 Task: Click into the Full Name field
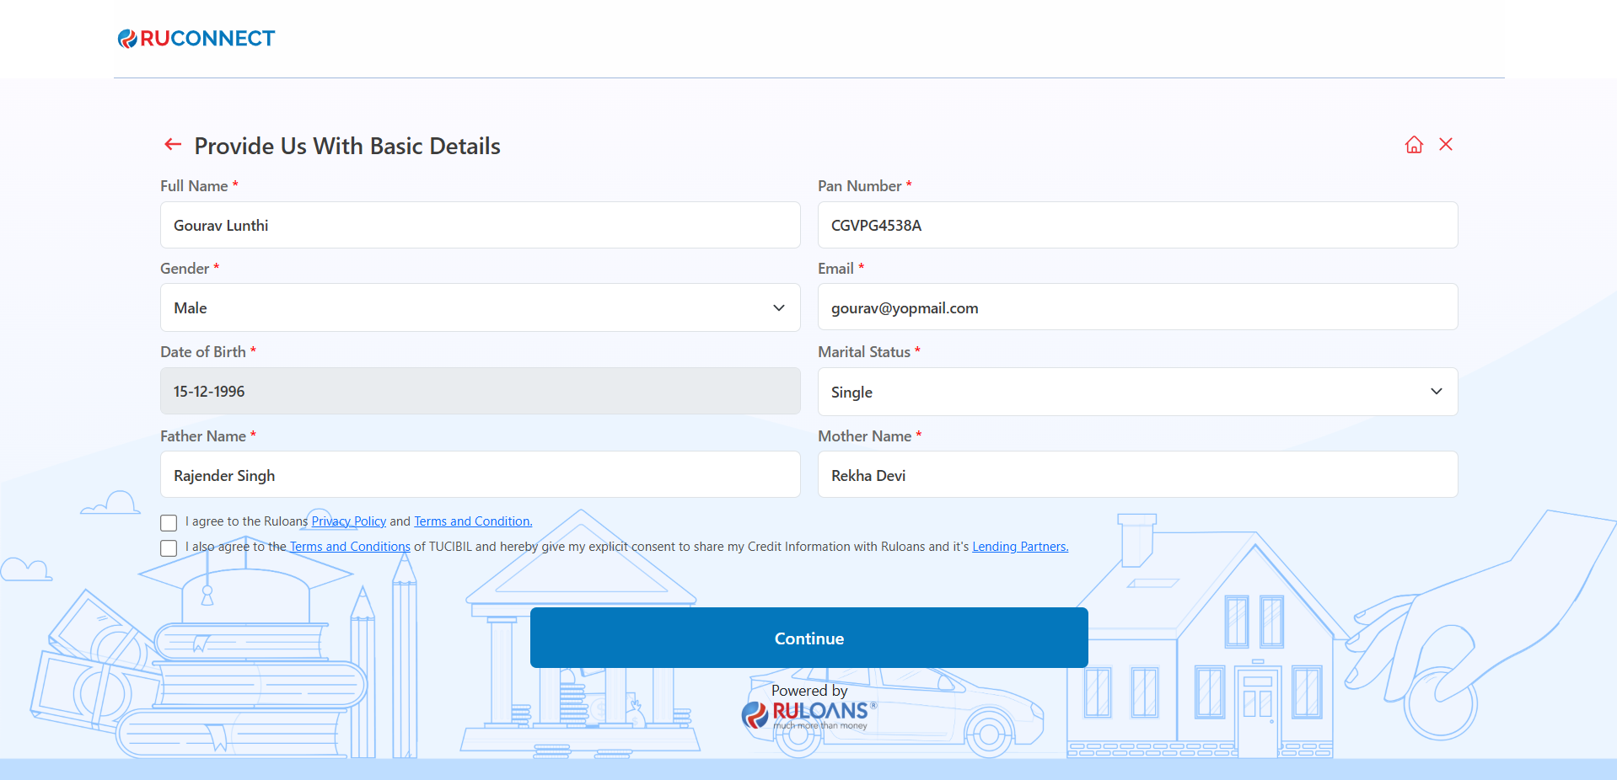pyautogui.click(x=479, y=226)
